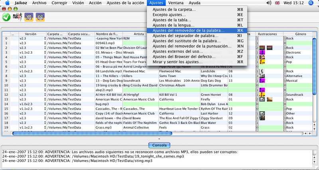
Task: Select row header number 7
Action: pyautogui.click(x=6, y=71)
